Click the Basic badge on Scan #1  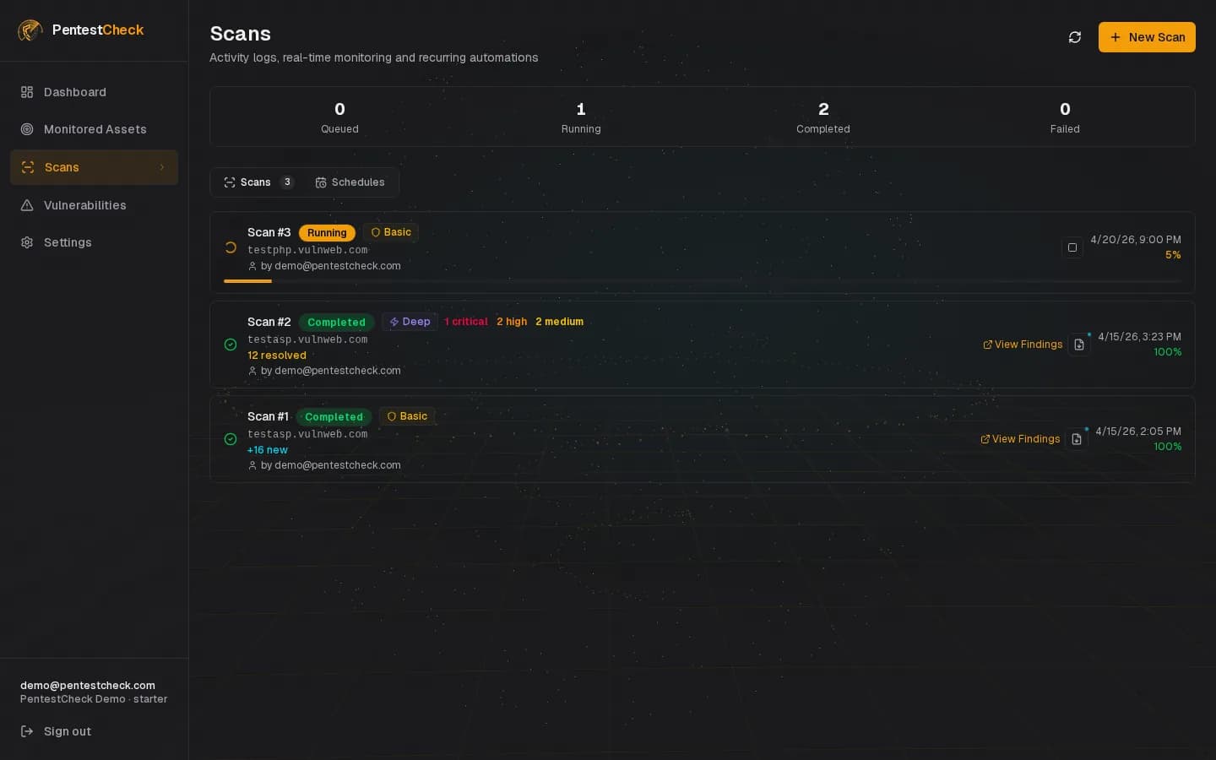pos(407,416)
